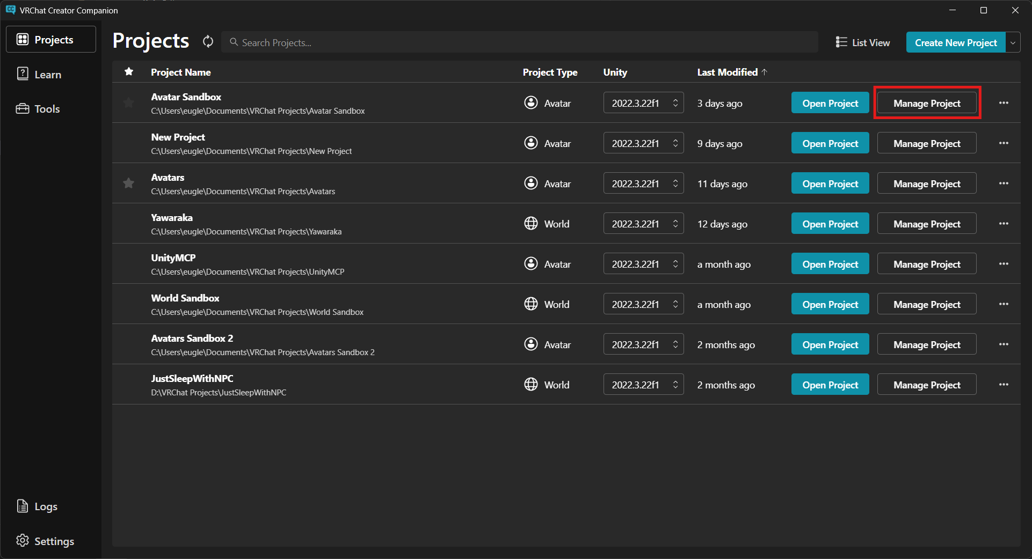Open more options for Avatars Sandbox 2
The height and width of the screenshot is (559, 1032).
(1004, 344)
